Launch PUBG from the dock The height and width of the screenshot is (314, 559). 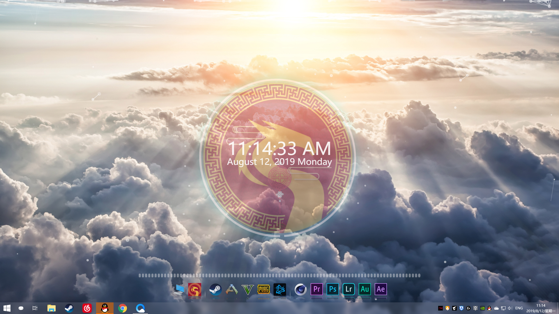click(263, 289)
